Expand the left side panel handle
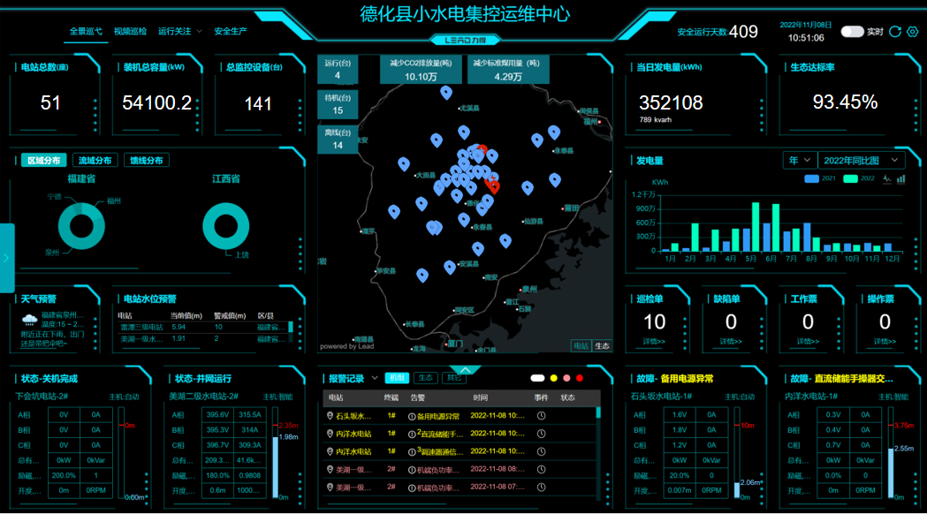The image size is (927, 514). (x=6, y=258)
